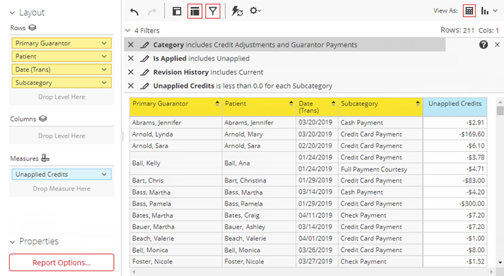Edit the Category filter pencil
This screenshot has height=276, width=504.
pyautogui.click(x=145, y=45)
